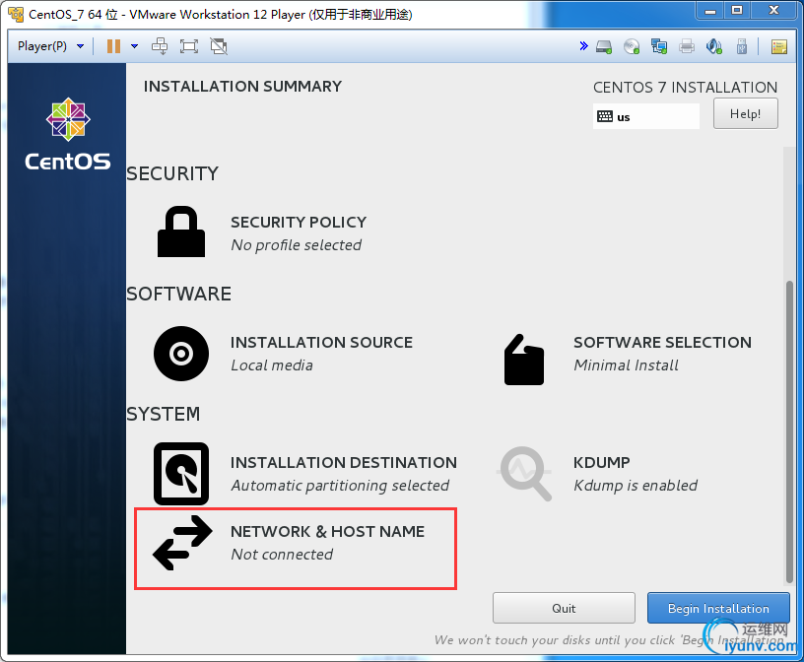The width and height of the screenshot is (804, 662).
Task: Switch to Unity mode
Action: click(x=219, y=46)
